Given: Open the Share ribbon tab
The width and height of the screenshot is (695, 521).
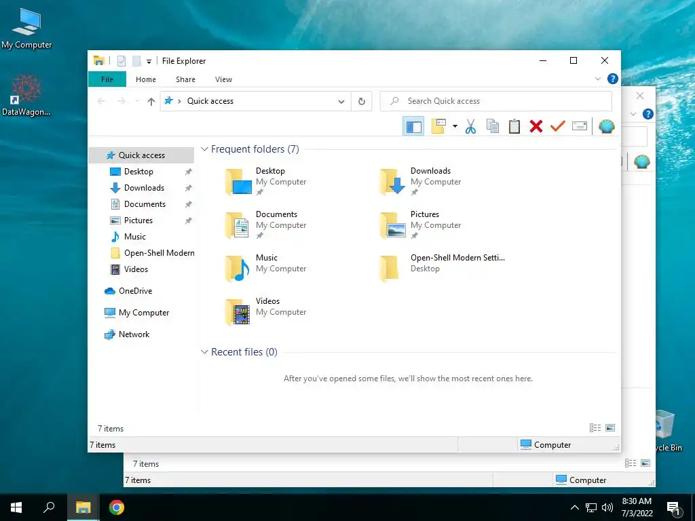Looking at the screenshot, I should [185, 79].
